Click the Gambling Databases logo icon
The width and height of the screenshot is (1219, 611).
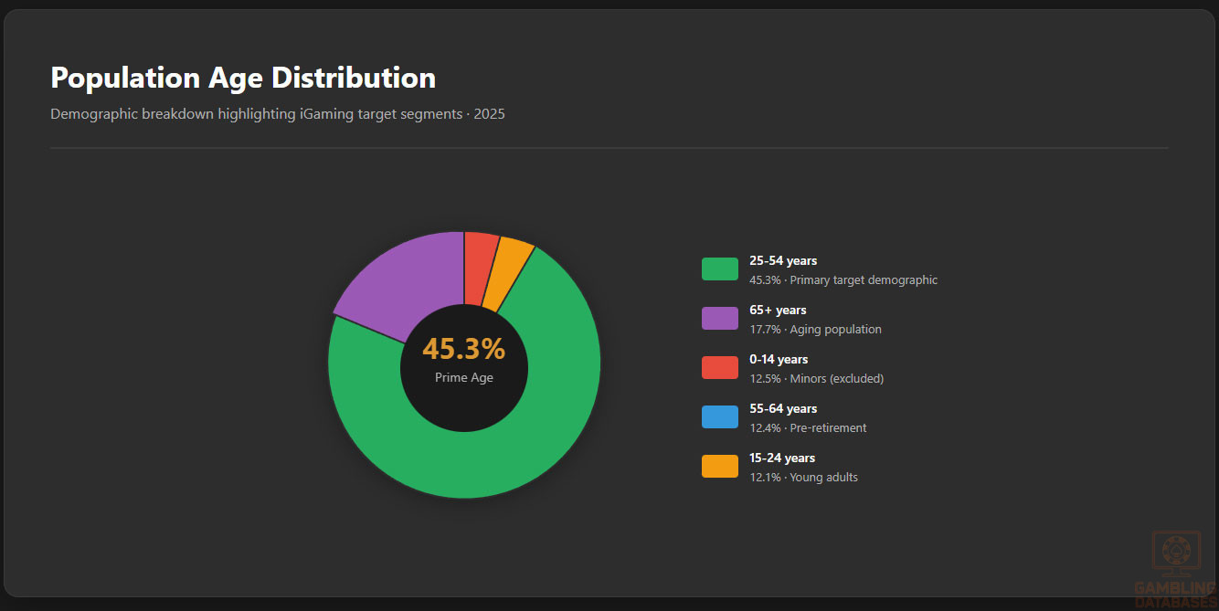point(1176,553)
